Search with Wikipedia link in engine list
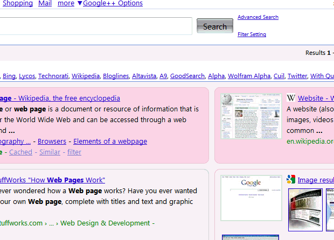Image resolution: width=334 pixels, height=240 pixels. point(86,76)
